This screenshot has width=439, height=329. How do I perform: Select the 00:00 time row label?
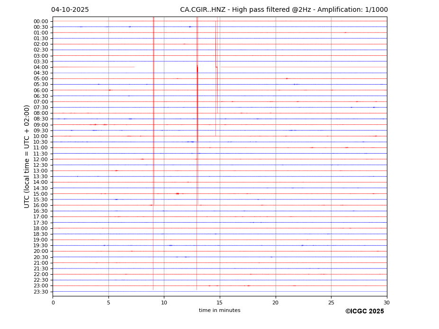point(41,21)
